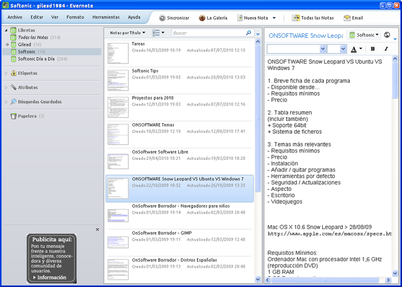Open OnSoftware Borrador - GIMP note
Image resolution: width=402 pixels, height=287 pixels.
[179, 242]
